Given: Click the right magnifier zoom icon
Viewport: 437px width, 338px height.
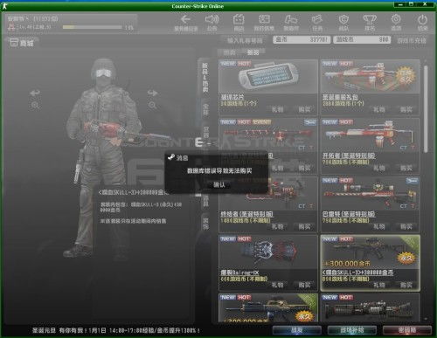Looking at the screenshot, I should (152, 106).
